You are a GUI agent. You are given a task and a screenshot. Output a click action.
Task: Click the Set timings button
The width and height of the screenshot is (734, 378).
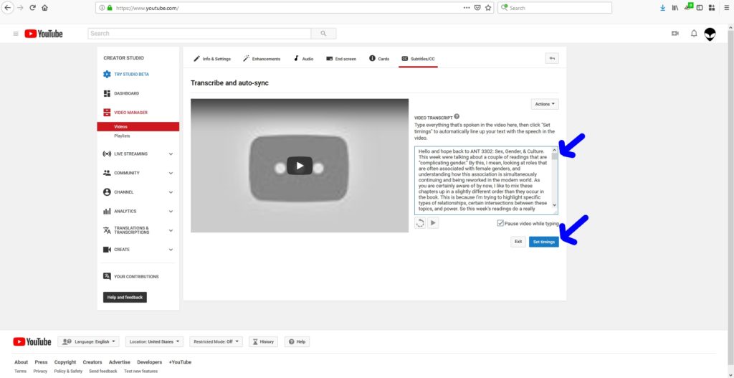click(x=543, y=242)
